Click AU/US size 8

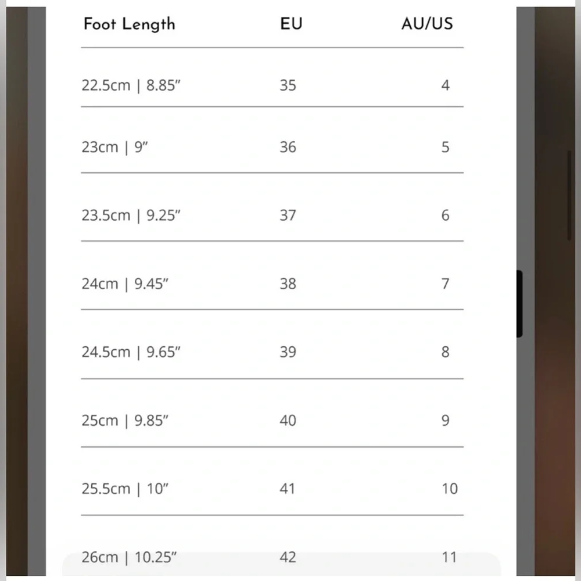point(445,352)
